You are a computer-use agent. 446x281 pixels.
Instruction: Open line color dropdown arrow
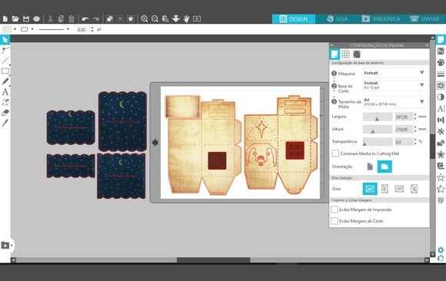[32, 29]
